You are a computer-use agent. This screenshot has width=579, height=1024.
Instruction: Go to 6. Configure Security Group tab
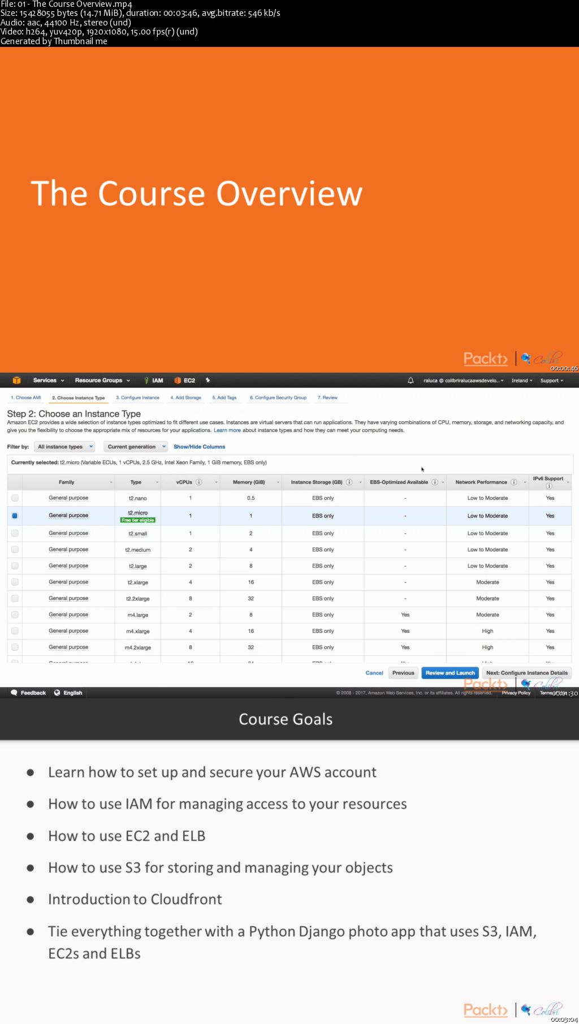[278, 397]
